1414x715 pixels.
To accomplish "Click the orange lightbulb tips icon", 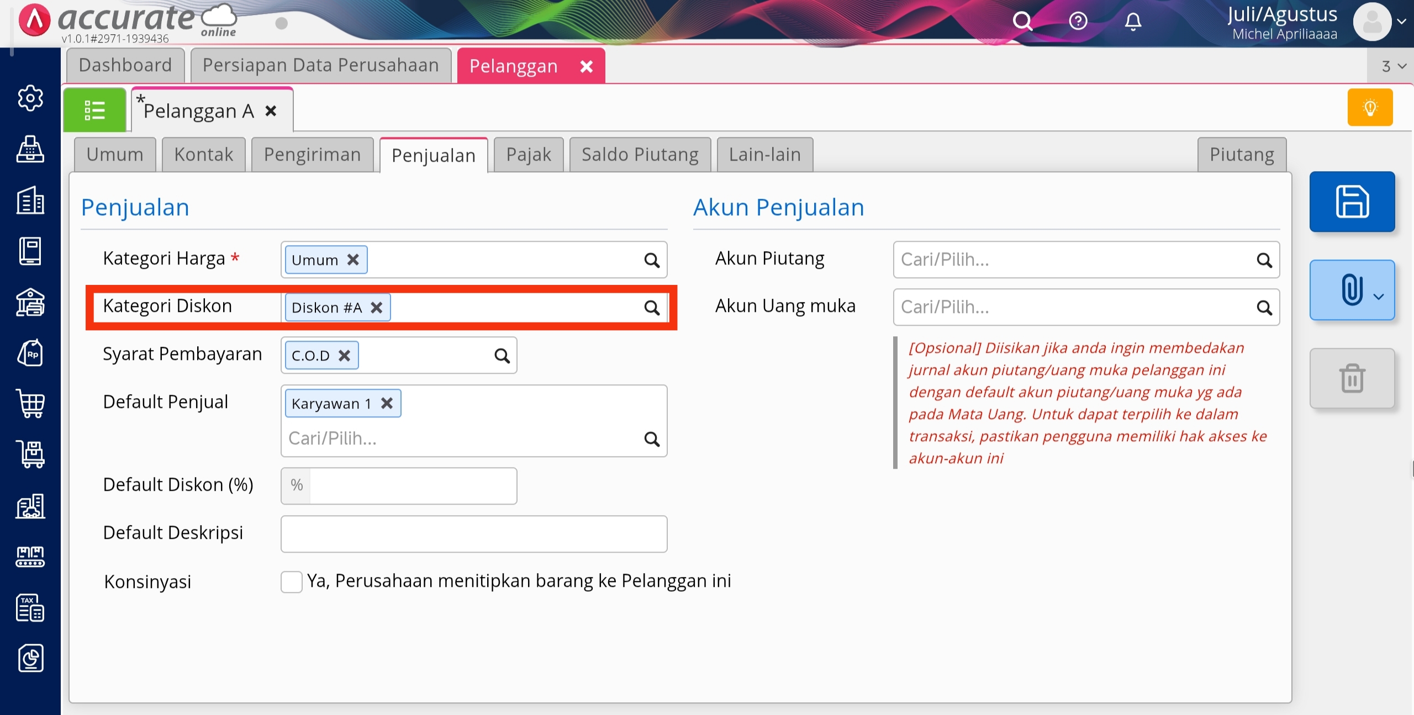I will pos(1370,108).
